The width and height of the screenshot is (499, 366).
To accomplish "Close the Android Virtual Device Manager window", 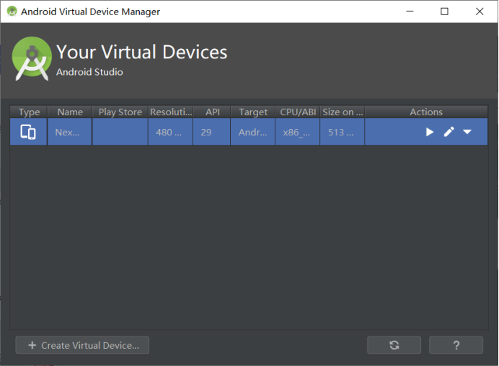I will point(480,12).
